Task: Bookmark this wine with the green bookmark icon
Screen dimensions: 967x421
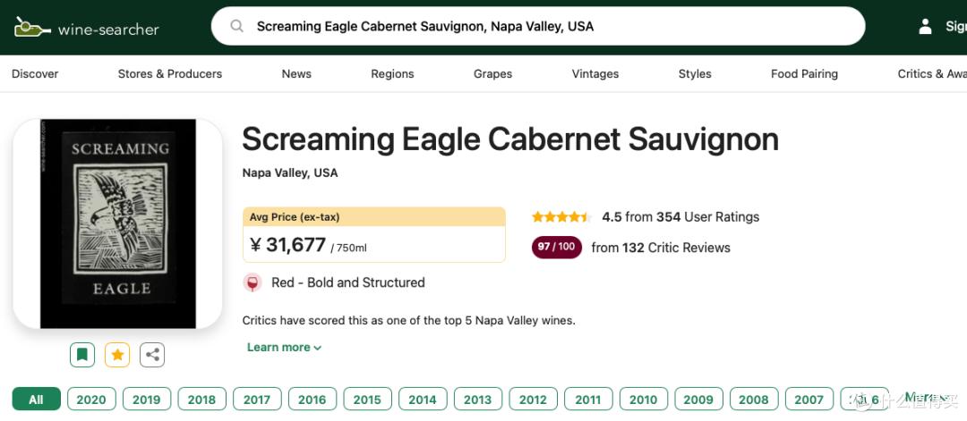Action: pyautogui.click(x=82, y=355)
